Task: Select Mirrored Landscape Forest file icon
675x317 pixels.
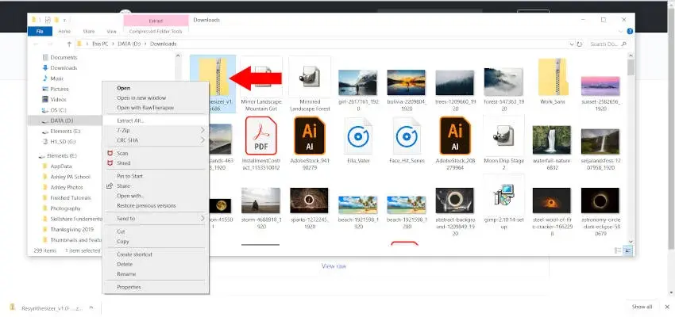Action: tap(310, 76)
